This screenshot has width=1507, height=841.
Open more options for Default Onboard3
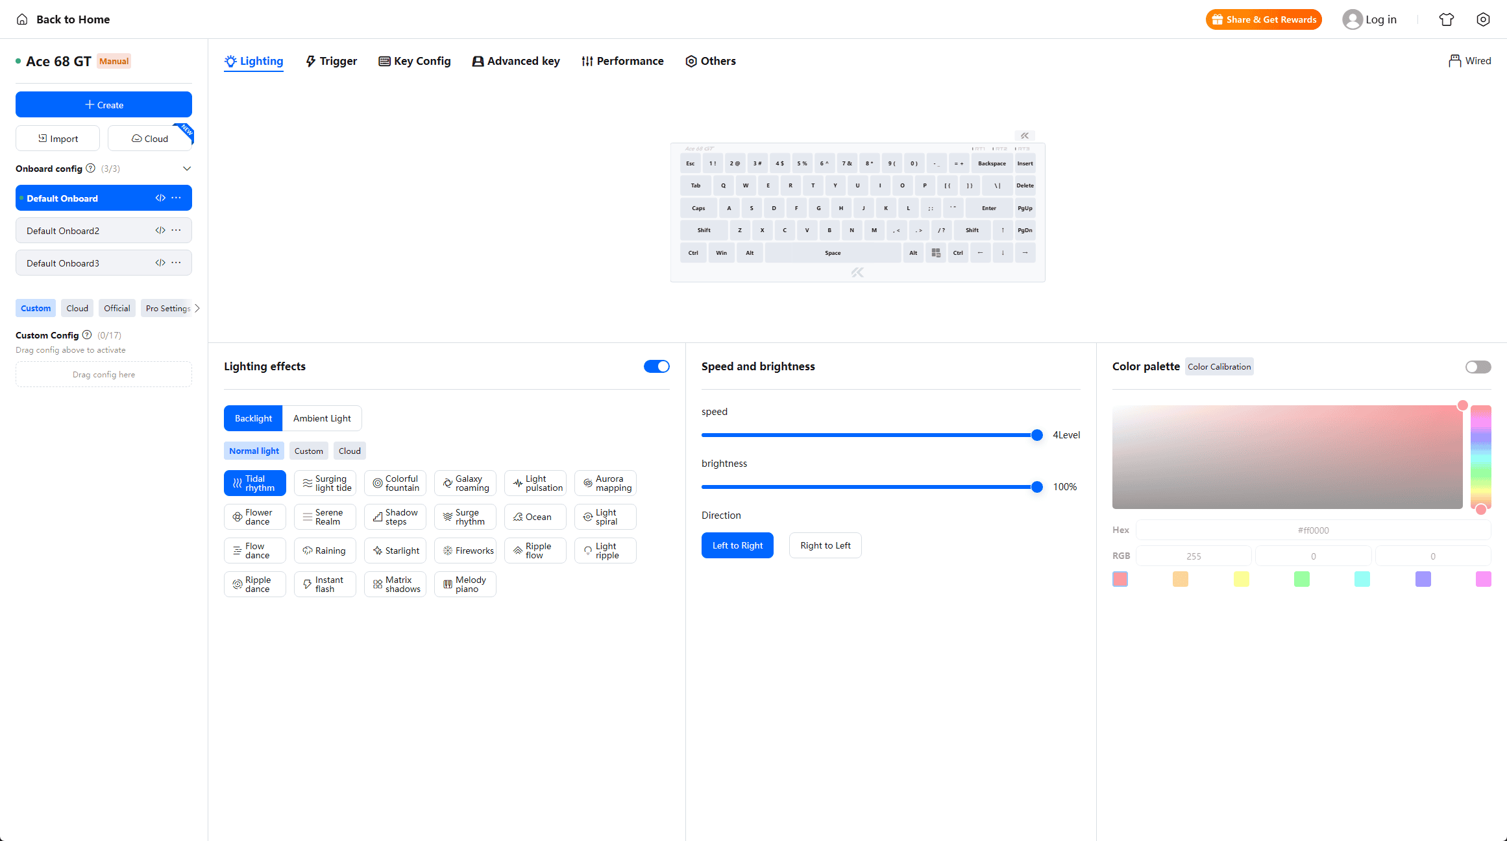click(176, 263)
